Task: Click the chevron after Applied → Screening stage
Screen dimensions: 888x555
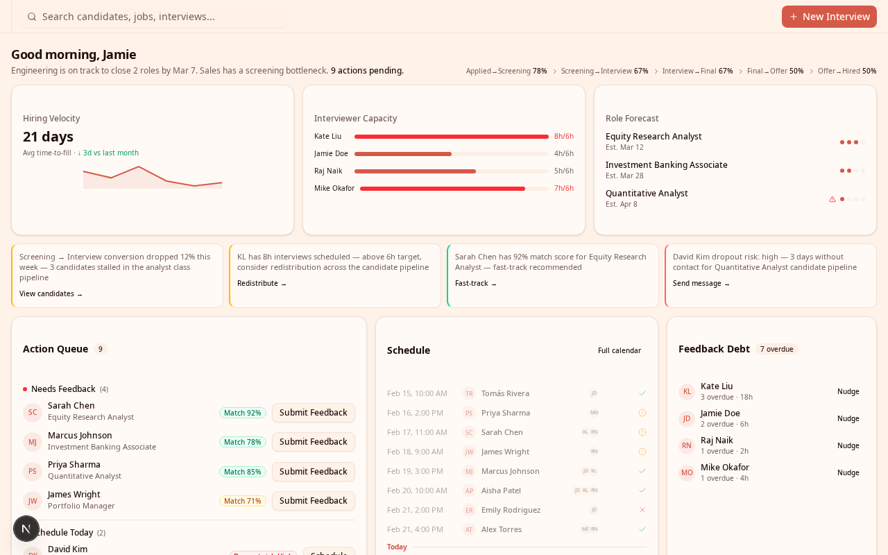Action: point(554,70)
